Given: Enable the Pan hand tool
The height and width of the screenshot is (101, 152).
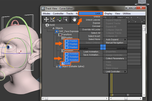Looking at the screenshot, I should coord(74,19).
